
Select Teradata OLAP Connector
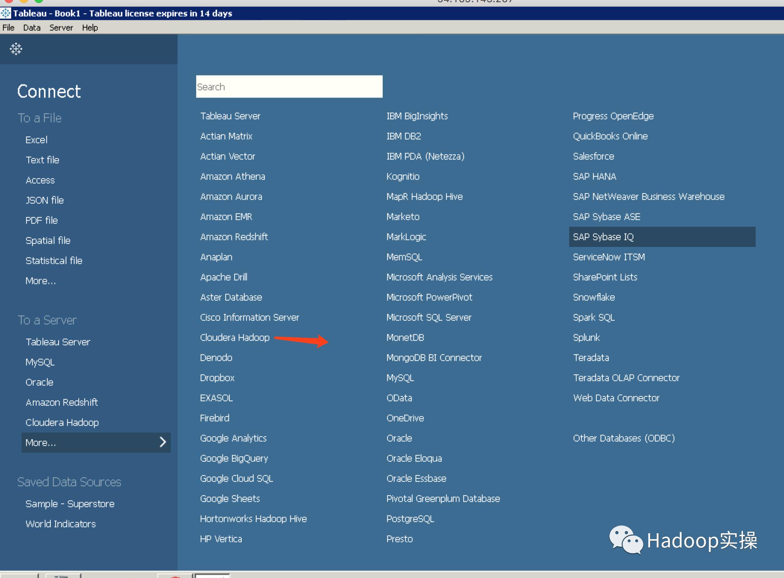(x=627, y=378)
